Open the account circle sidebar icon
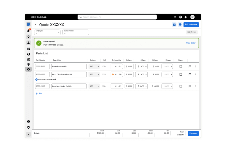Screen dimensions: 226x152 point(29,54)
